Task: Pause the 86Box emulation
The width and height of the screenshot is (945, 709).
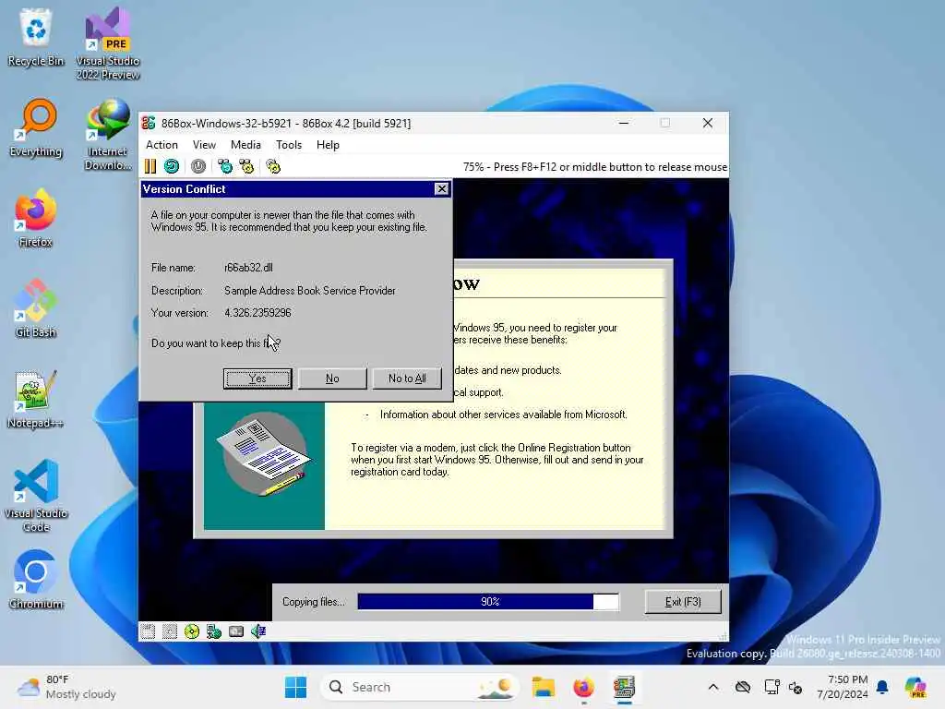Action: (150, 166)
